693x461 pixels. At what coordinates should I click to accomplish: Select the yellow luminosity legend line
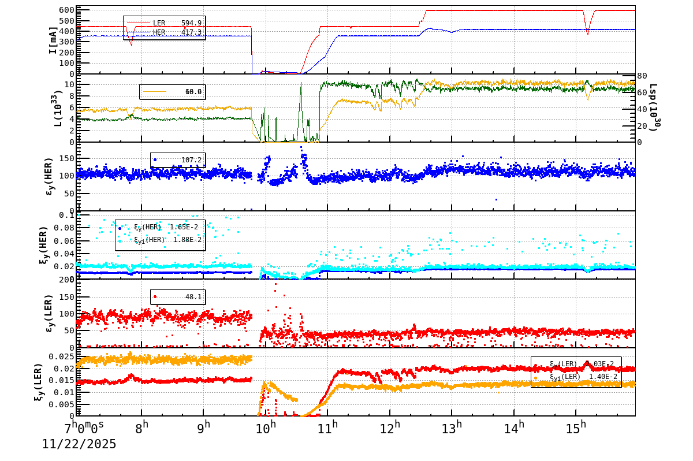(x=155, y=91)
